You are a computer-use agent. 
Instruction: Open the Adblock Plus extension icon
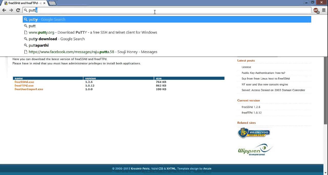pos(316,10)
